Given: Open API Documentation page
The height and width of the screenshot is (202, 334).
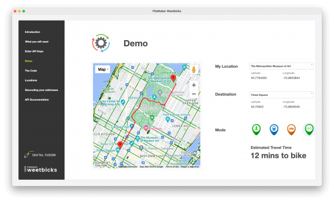Looking at the screenshot, I should 37,100.
